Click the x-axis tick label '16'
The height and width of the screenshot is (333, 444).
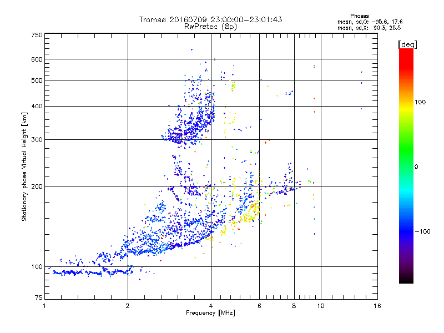(x=377, y=306)
